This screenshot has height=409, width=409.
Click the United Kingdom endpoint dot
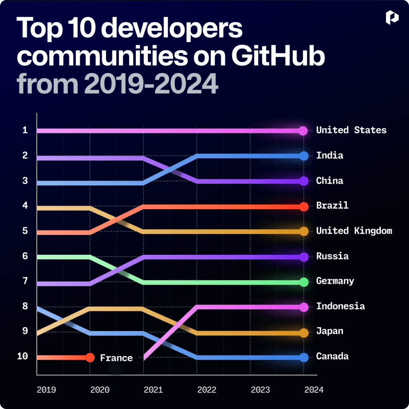pos(304,231)
